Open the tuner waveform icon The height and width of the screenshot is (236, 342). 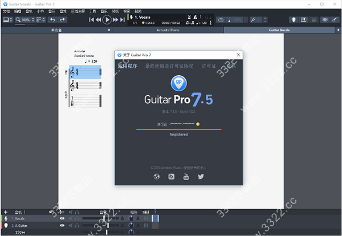(x=325, y=20)
